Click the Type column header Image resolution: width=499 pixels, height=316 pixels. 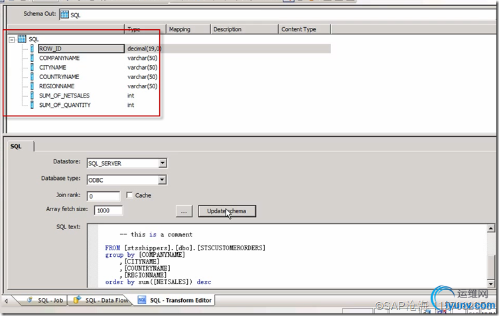tap(145, 29)
